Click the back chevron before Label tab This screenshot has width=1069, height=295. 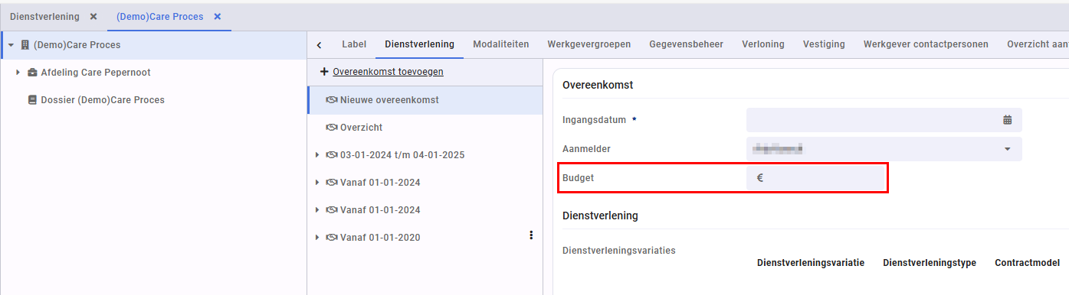(x=320, y=45)
